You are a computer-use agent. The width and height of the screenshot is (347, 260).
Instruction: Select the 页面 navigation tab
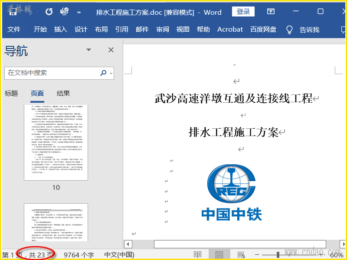pyautogui.click(x=37, y=94)
